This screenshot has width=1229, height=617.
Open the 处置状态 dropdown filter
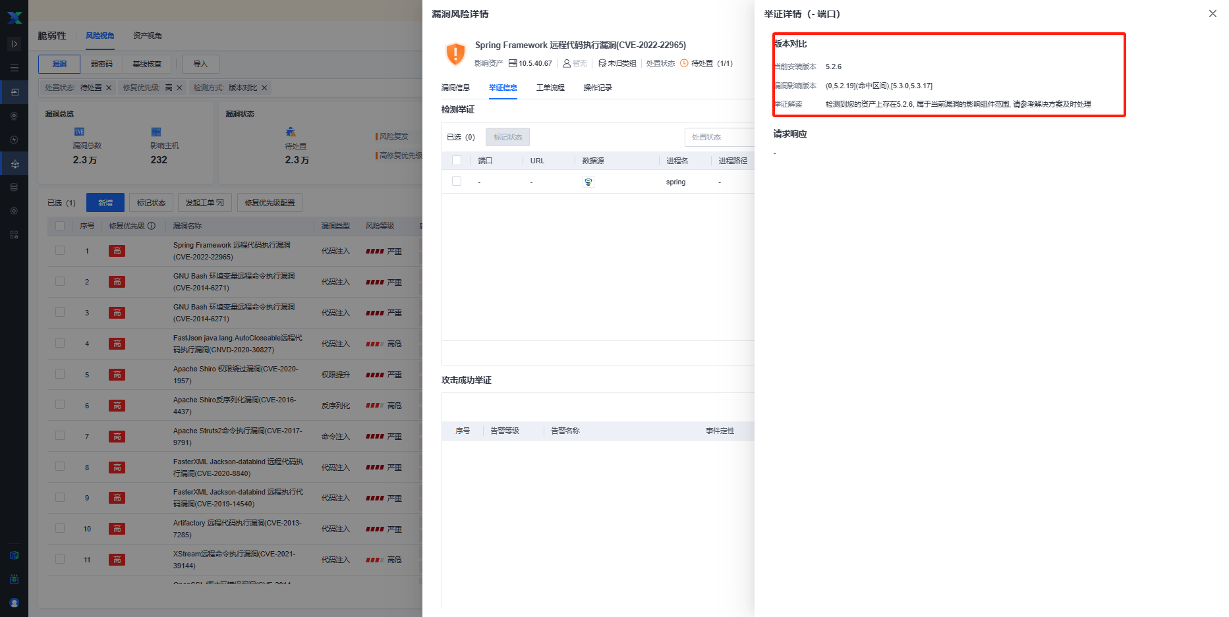click(x=718, y=137)
